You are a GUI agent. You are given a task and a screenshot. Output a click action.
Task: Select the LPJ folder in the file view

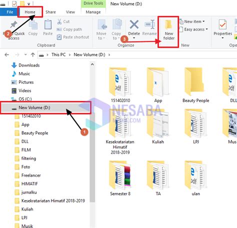coord(196,126)
